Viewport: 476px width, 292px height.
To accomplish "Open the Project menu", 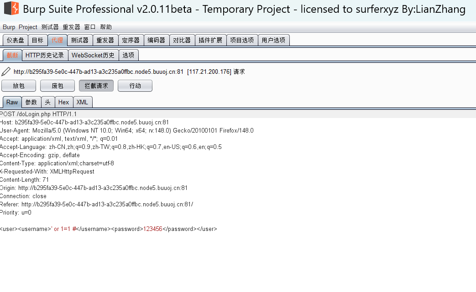I will coord(28,27).
